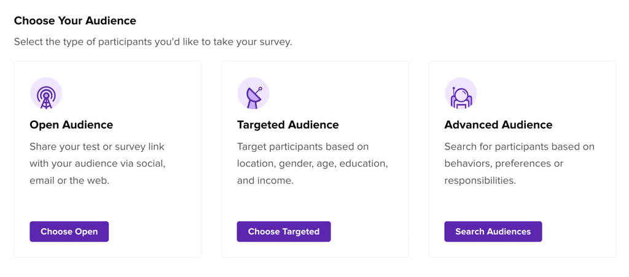Click the "Target participants based on" line
This screenshot has width=629, height=277.
pos(303,146)
